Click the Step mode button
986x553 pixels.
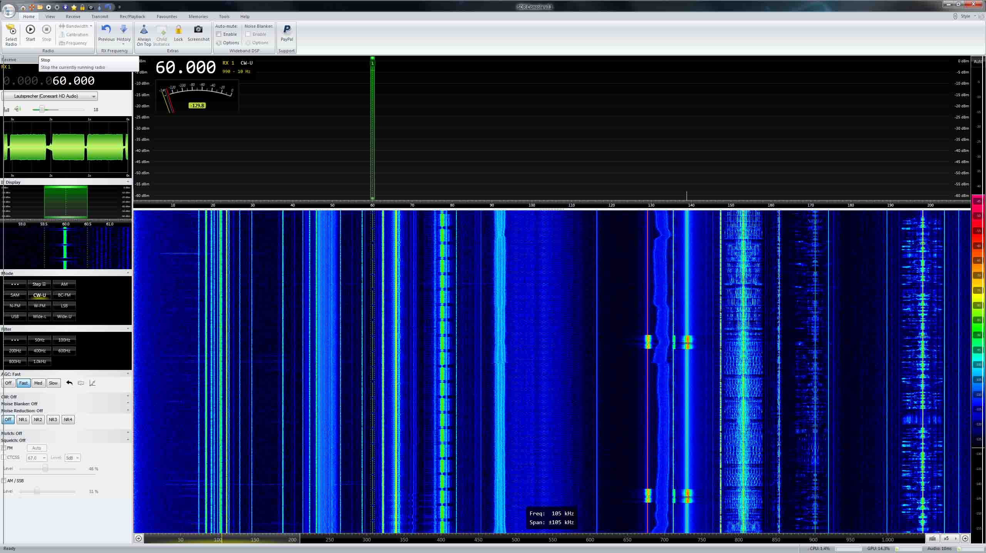[40, 284]
